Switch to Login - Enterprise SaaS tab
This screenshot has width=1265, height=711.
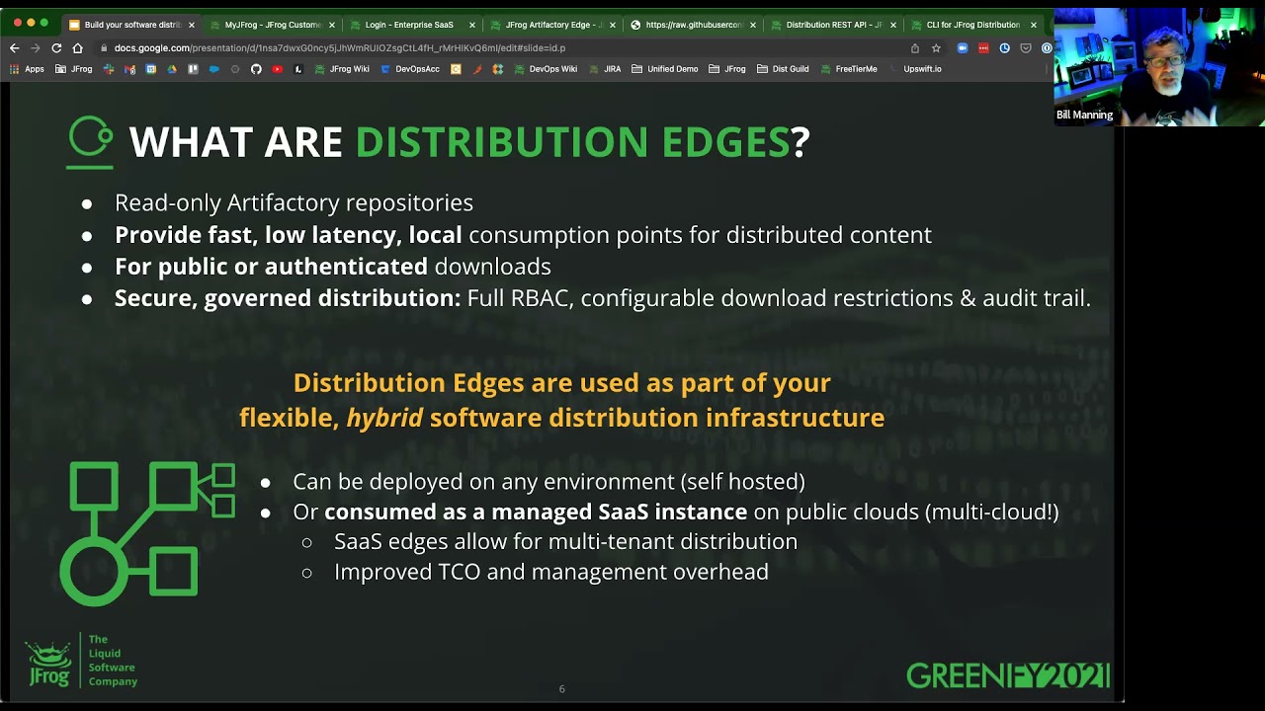(x=413, y=25)
